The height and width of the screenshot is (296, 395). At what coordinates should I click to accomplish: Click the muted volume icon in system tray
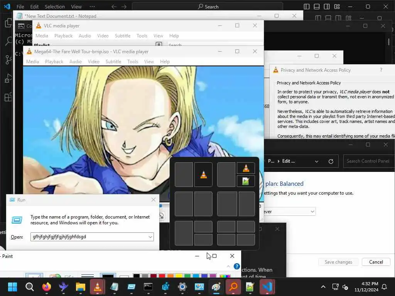tap(345, 287)
